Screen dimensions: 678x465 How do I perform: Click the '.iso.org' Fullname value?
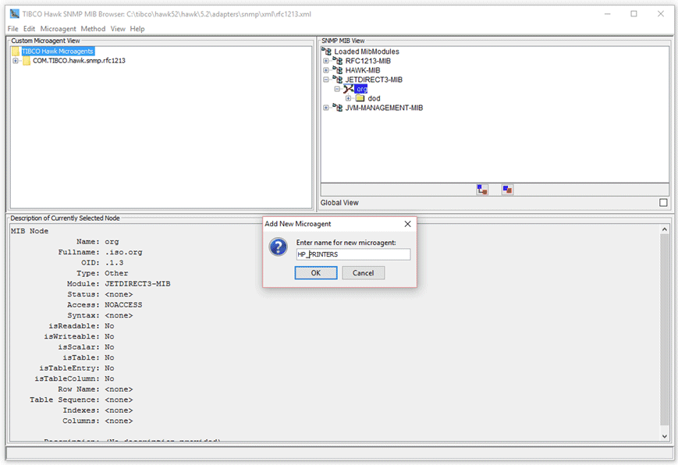tap(124, 252)
